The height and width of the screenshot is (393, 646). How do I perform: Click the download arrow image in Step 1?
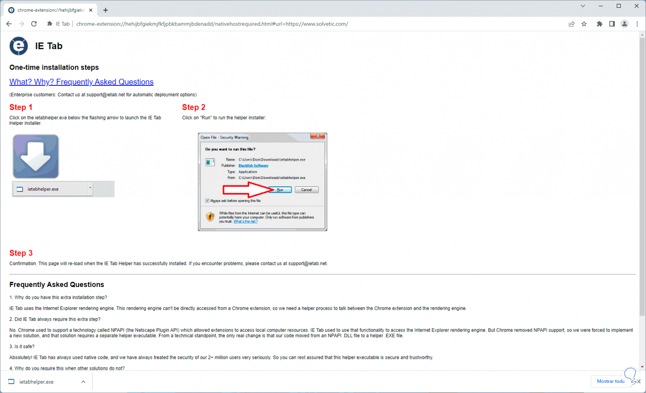tap(36, 157)
